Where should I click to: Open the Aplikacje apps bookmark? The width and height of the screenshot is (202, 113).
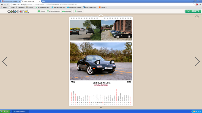coord(4,7)
